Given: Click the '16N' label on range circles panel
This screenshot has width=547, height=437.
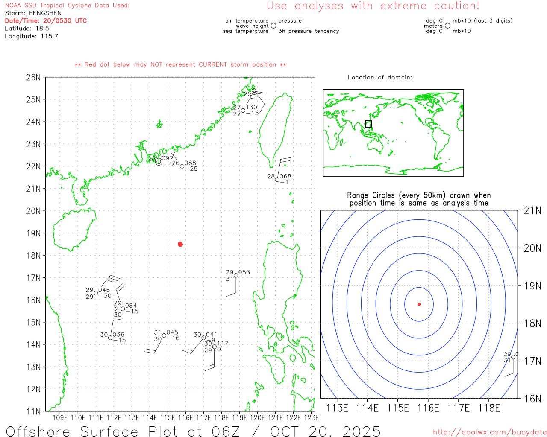Looking at the screenshot, I should (x=532, y=399).
